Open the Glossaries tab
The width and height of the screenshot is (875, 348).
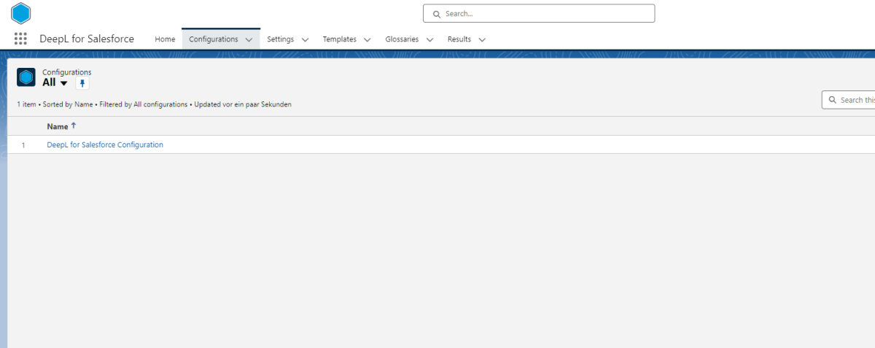[x=402, y=39]
